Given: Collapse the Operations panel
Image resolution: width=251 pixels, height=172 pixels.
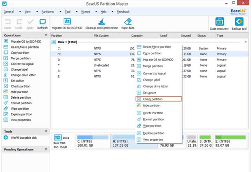Looking at the screenshot, I should click(46, 35).
